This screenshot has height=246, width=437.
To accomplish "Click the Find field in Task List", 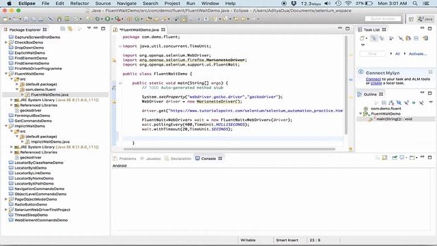I will coord(373,53).
